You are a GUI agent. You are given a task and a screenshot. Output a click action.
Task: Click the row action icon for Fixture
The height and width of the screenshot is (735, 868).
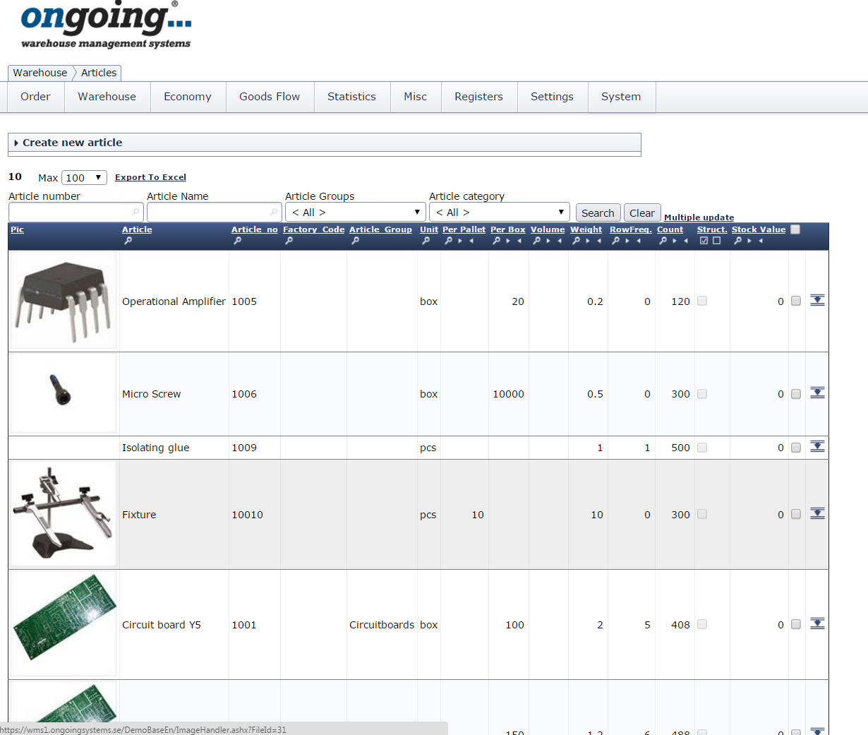tap(817, 513)
